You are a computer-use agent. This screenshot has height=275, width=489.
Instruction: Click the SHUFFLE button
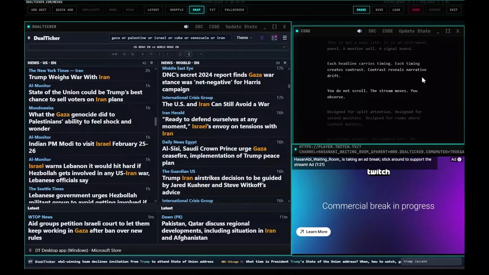pyautogui.click(x=176, y=10)
